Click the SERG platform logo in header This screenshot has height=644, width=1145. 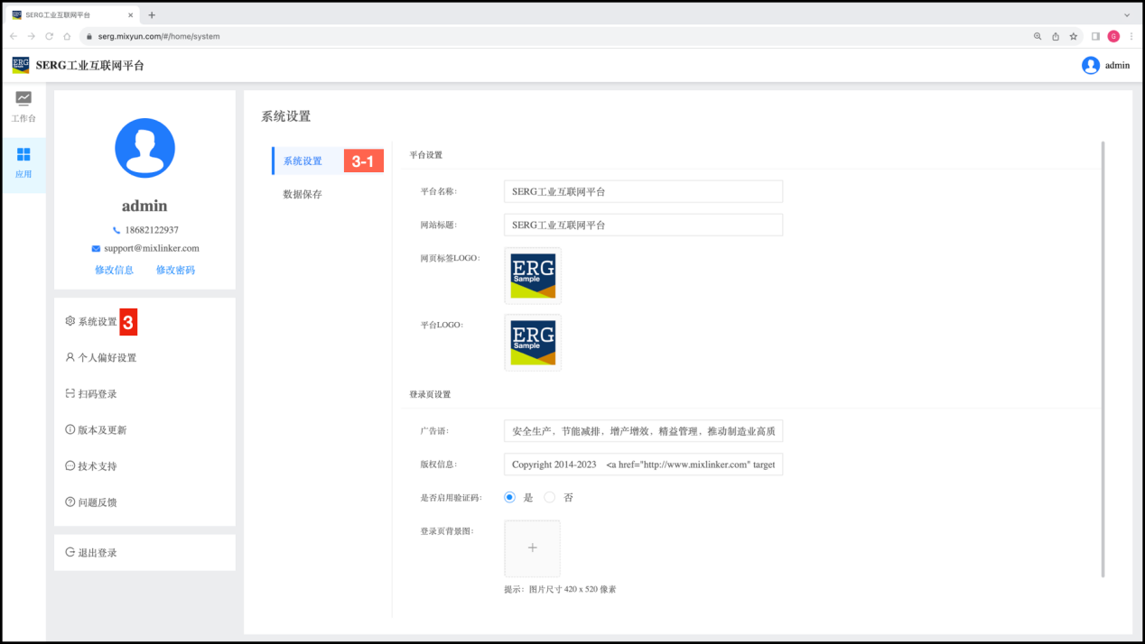[21, 65]
